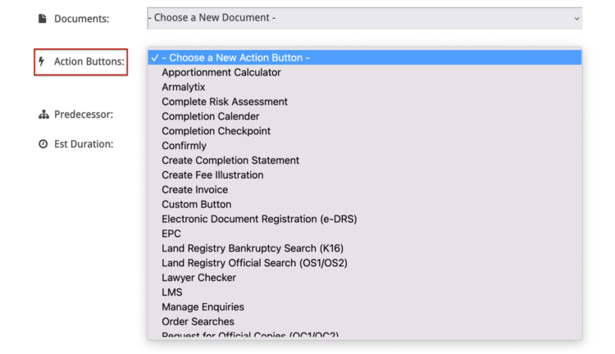
Task: Select Create Invoice from the list
Action: [x=194, y=190]
